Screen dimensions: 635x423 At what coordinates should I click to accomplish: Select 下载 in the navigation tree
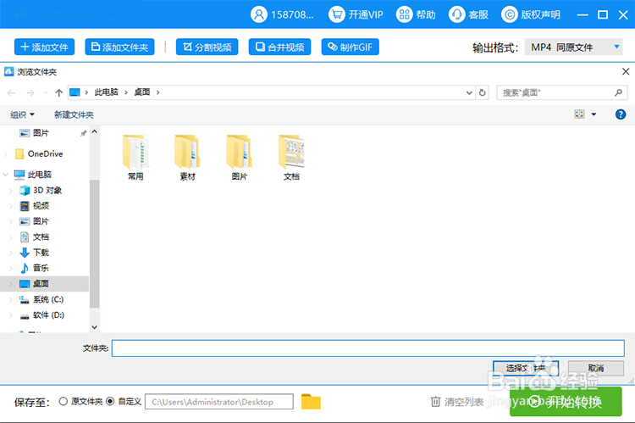click(41, 253)
